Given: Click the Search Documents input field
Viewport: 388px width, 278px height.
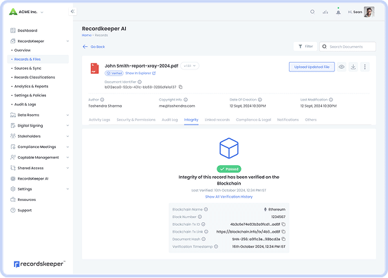Looking at the screenshot, I should tap(347, 47).
